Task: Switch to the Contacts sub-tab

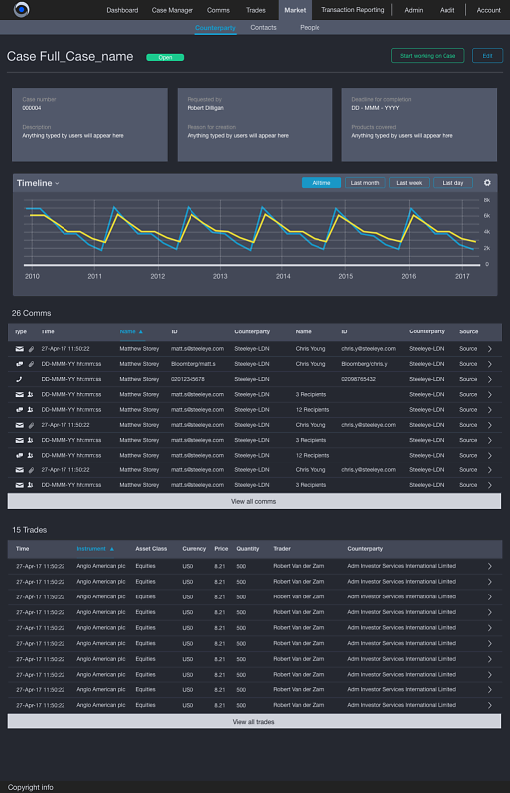Action: tap(263, 28)
